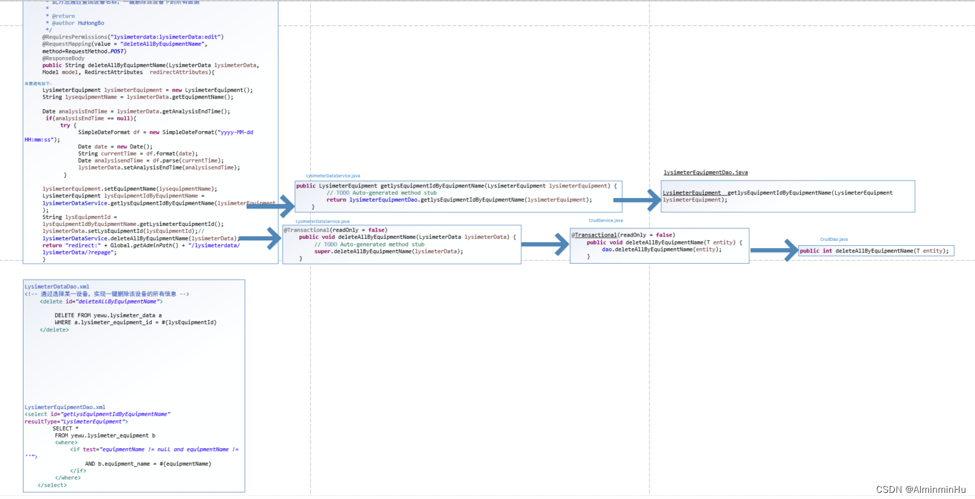The image size is (975, 499).
Task: Click the "dao.deleteAllByEquipmentName(entity);" line
Action: (662, 249)
